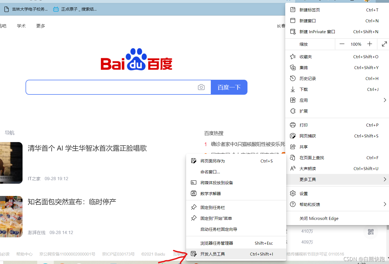
Task: Enter full screen via the zoom row arrow icon
Action: (384, 44)
